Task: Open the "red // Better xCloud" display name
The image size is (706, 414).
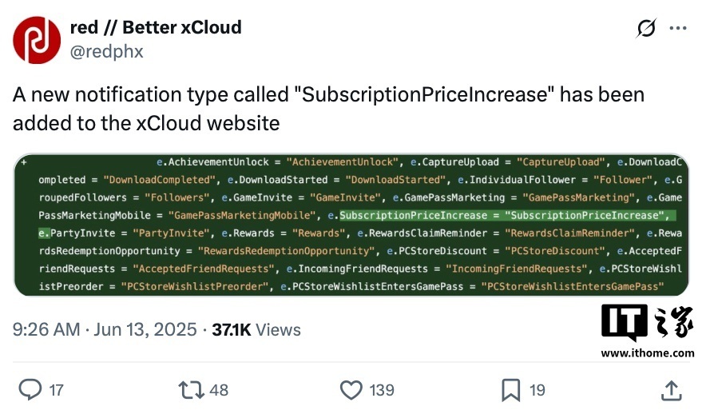Action: pos(156,28)
